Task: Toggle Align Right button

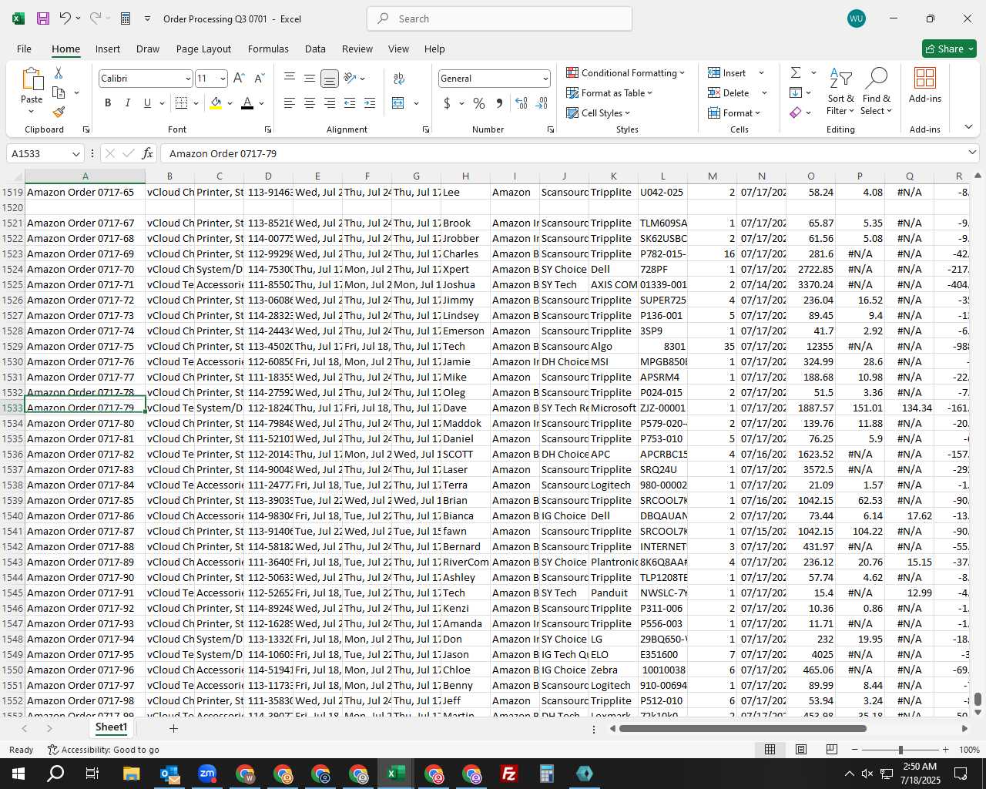Action: tap(330, 103)
